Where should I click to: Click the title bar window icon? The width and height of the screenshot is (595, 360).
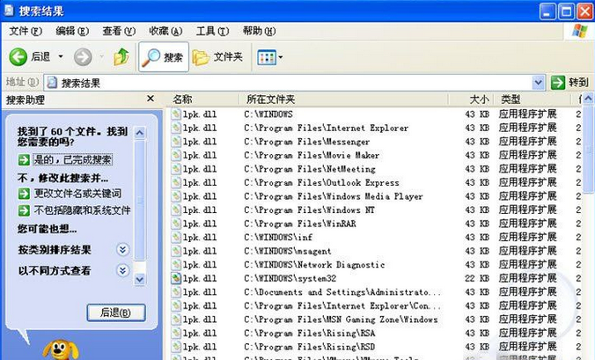[x=9, y=11]
